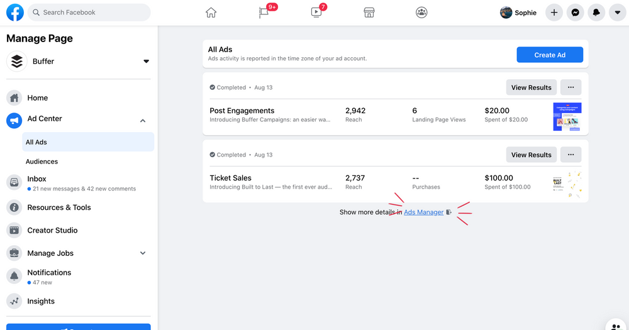
Task: Open the Ads Manager link
Action: (x=423, y=212)
